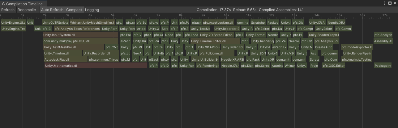Click the 'Compilation: 17.37s' summary text
Image resolution: width=398 pixels, height=128 pixels.
[213, 10]
